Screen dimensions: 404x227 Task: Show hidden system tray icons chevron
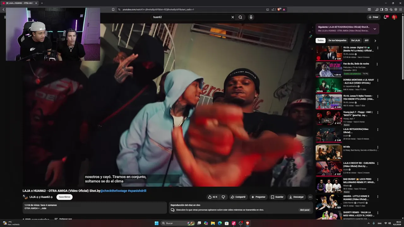(x=368, y=223)
